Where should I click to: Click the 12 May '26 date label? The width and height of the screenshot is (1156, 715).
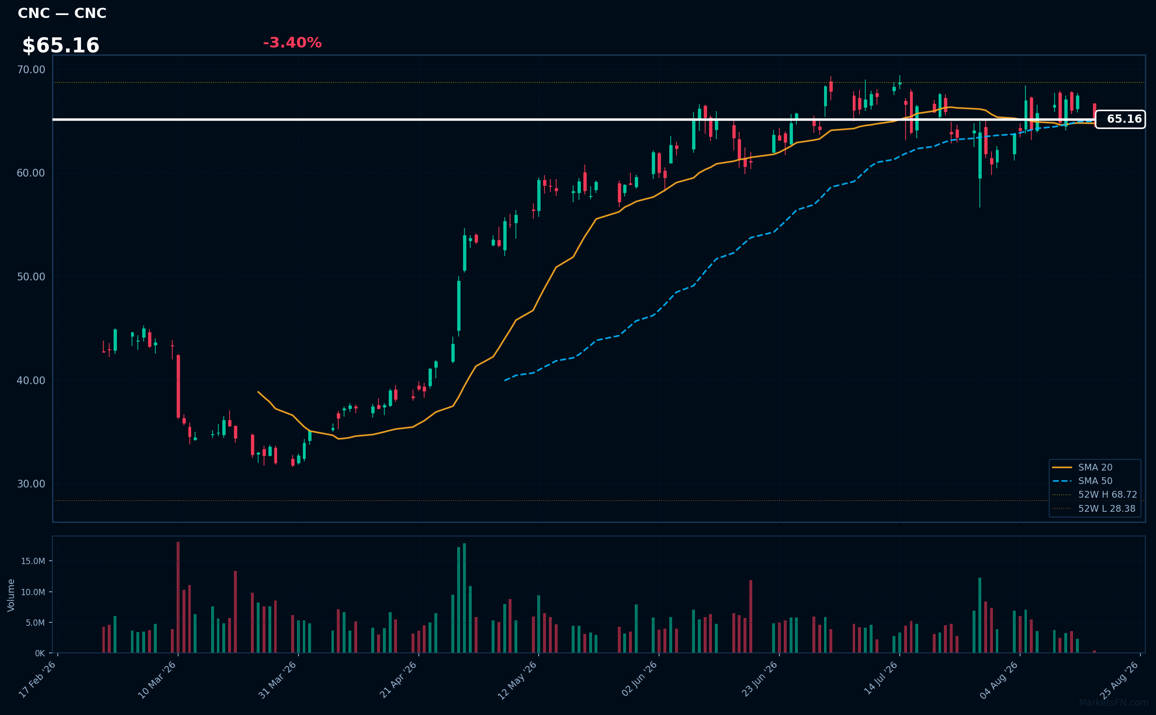(518, 680)
